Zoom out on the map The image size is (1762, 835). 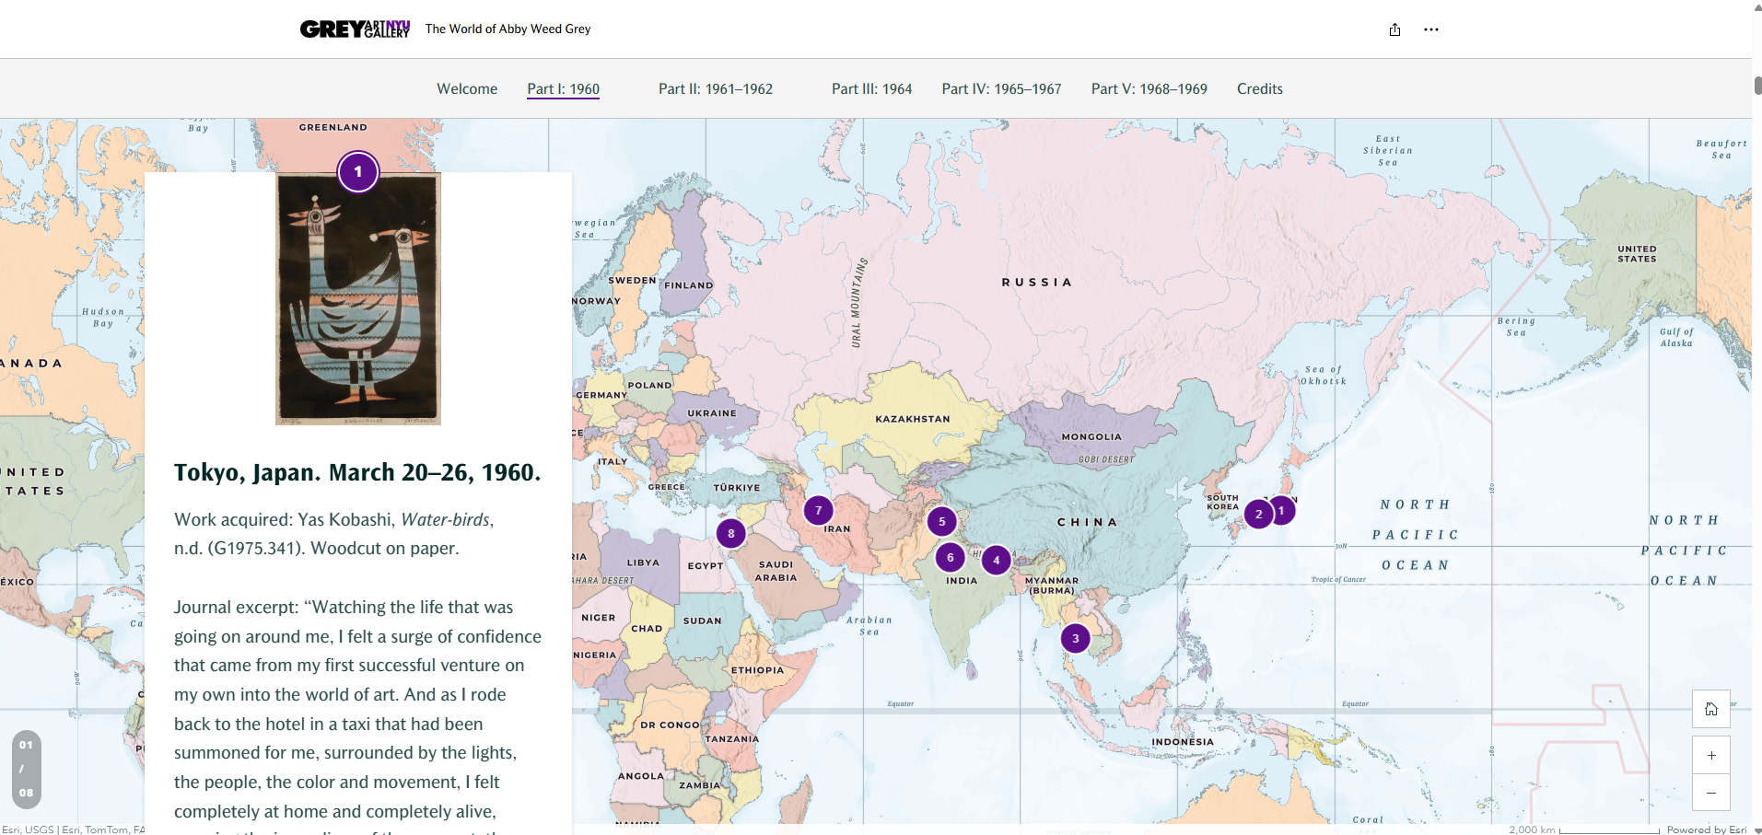click(x=1710, y=793)
